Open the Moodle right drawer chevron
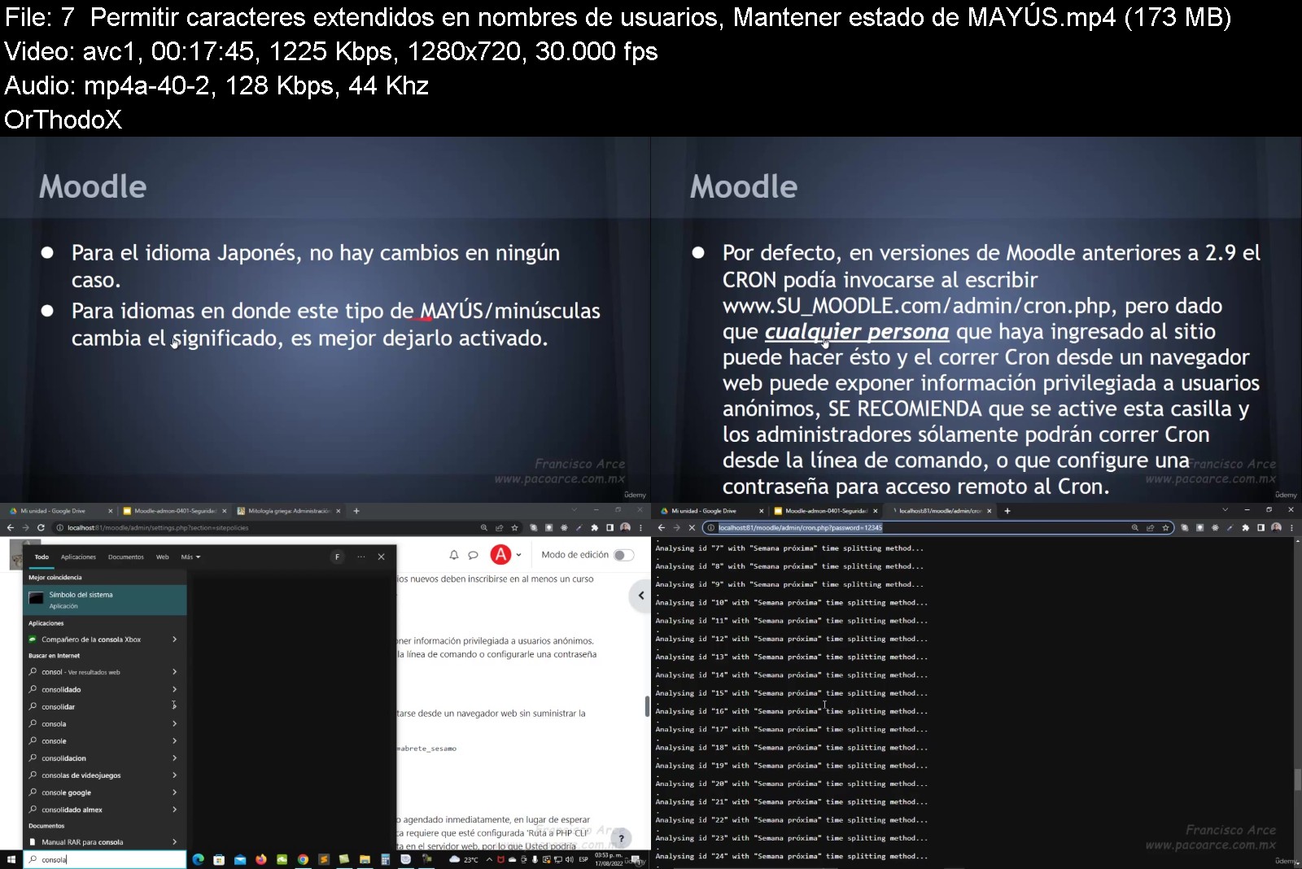Viewport: 1302px width, 869px height. [x=640, y=596]
